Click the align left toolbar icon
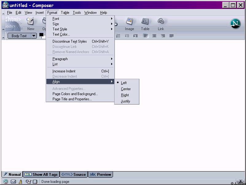The width and height of the screenshot is (246, 185). coord(146,36)
